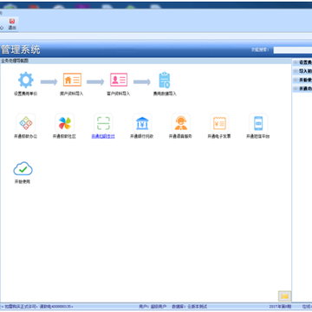
Task: Click the 房产资料导入 label
Action: point(72,94)
